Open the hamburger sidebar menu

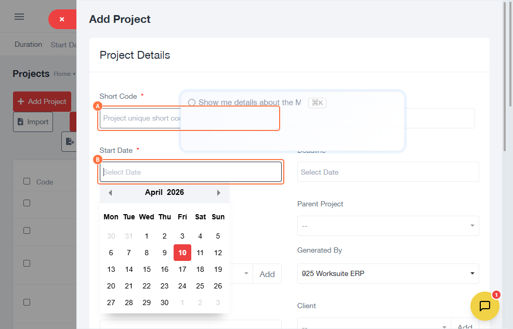(19, 17)
